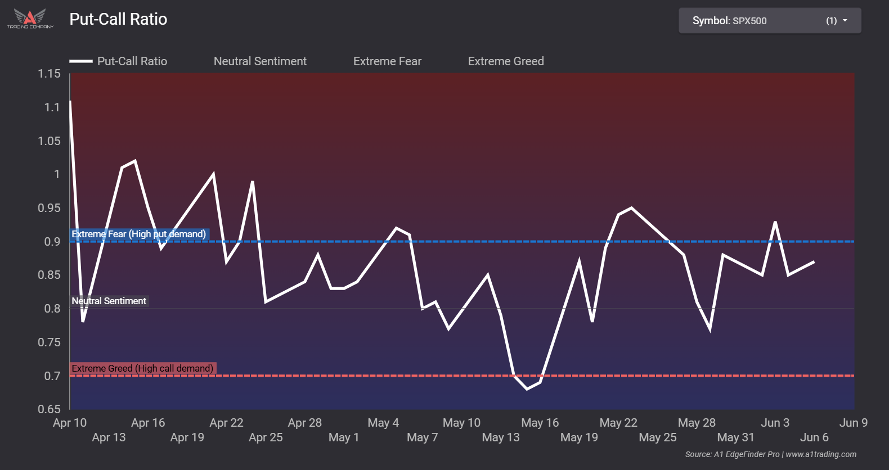Select the 'Neutral Sentiment' annotation on the chart
Screen dimensions: 889x470
109,301
